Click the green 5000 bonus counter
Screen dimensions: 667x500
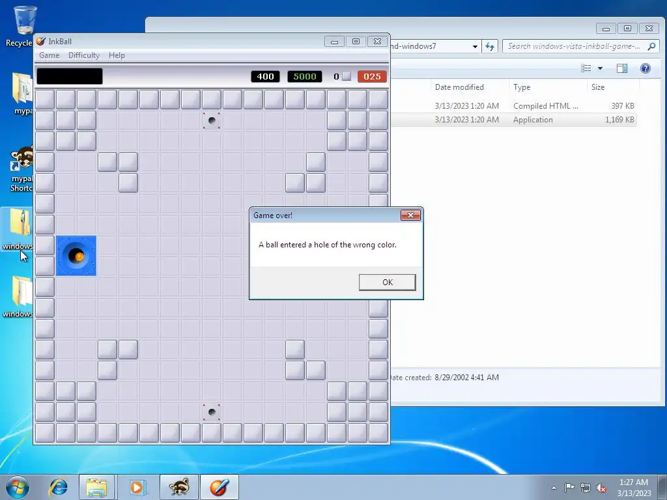[305, 77]
